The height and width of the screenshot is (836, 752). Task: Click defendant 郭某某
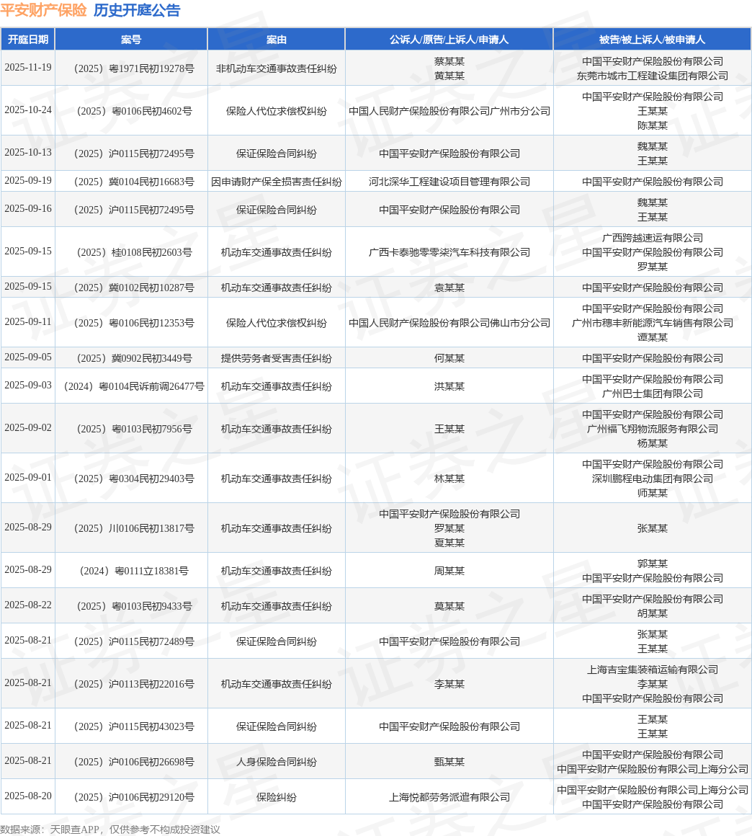[x=653, y=564]
